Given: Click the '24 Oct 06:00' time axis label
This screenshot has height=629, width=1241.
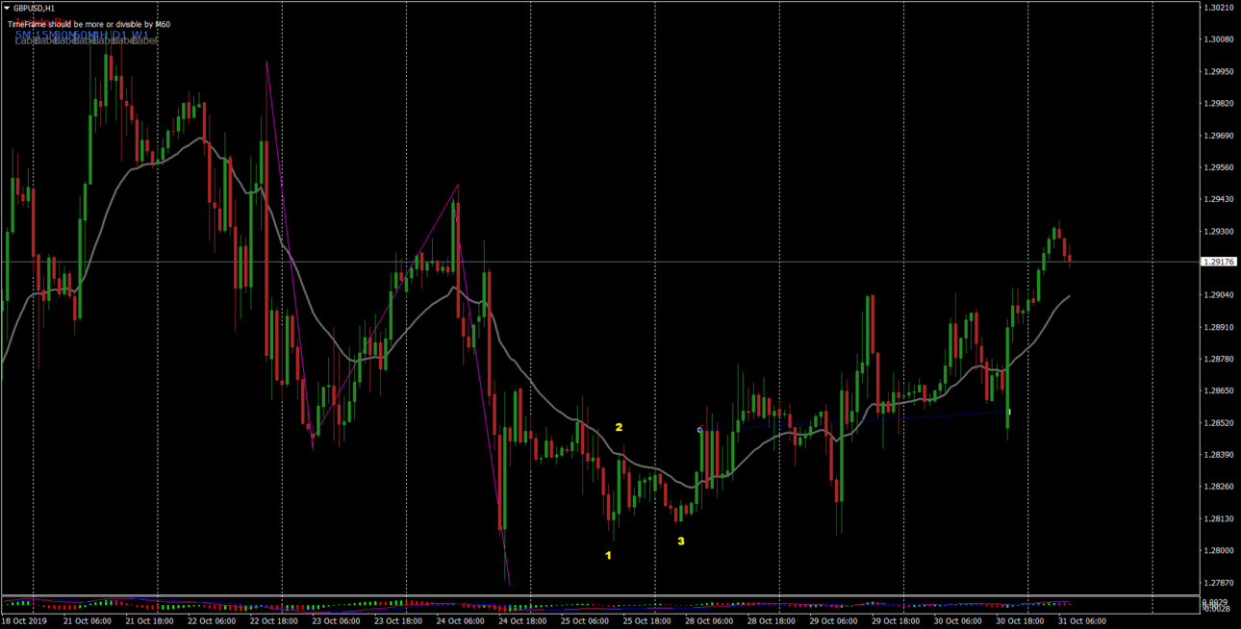Looking at the screenshot, I should pyautogui.click(x=460, y=621).
